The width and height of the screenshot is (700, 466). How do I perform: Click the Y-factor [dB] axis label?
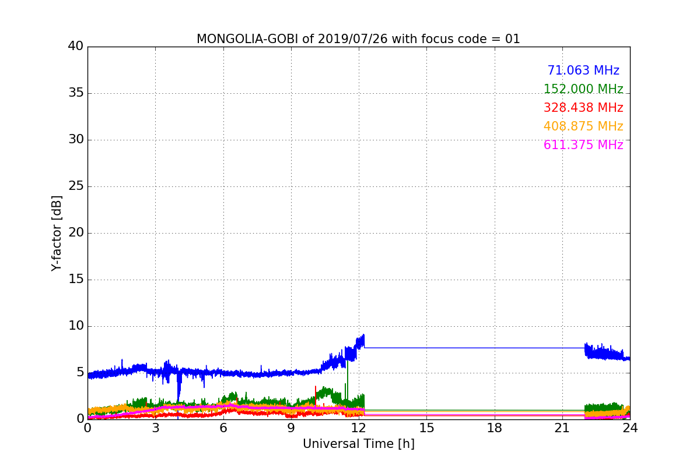tap(57, 233)
